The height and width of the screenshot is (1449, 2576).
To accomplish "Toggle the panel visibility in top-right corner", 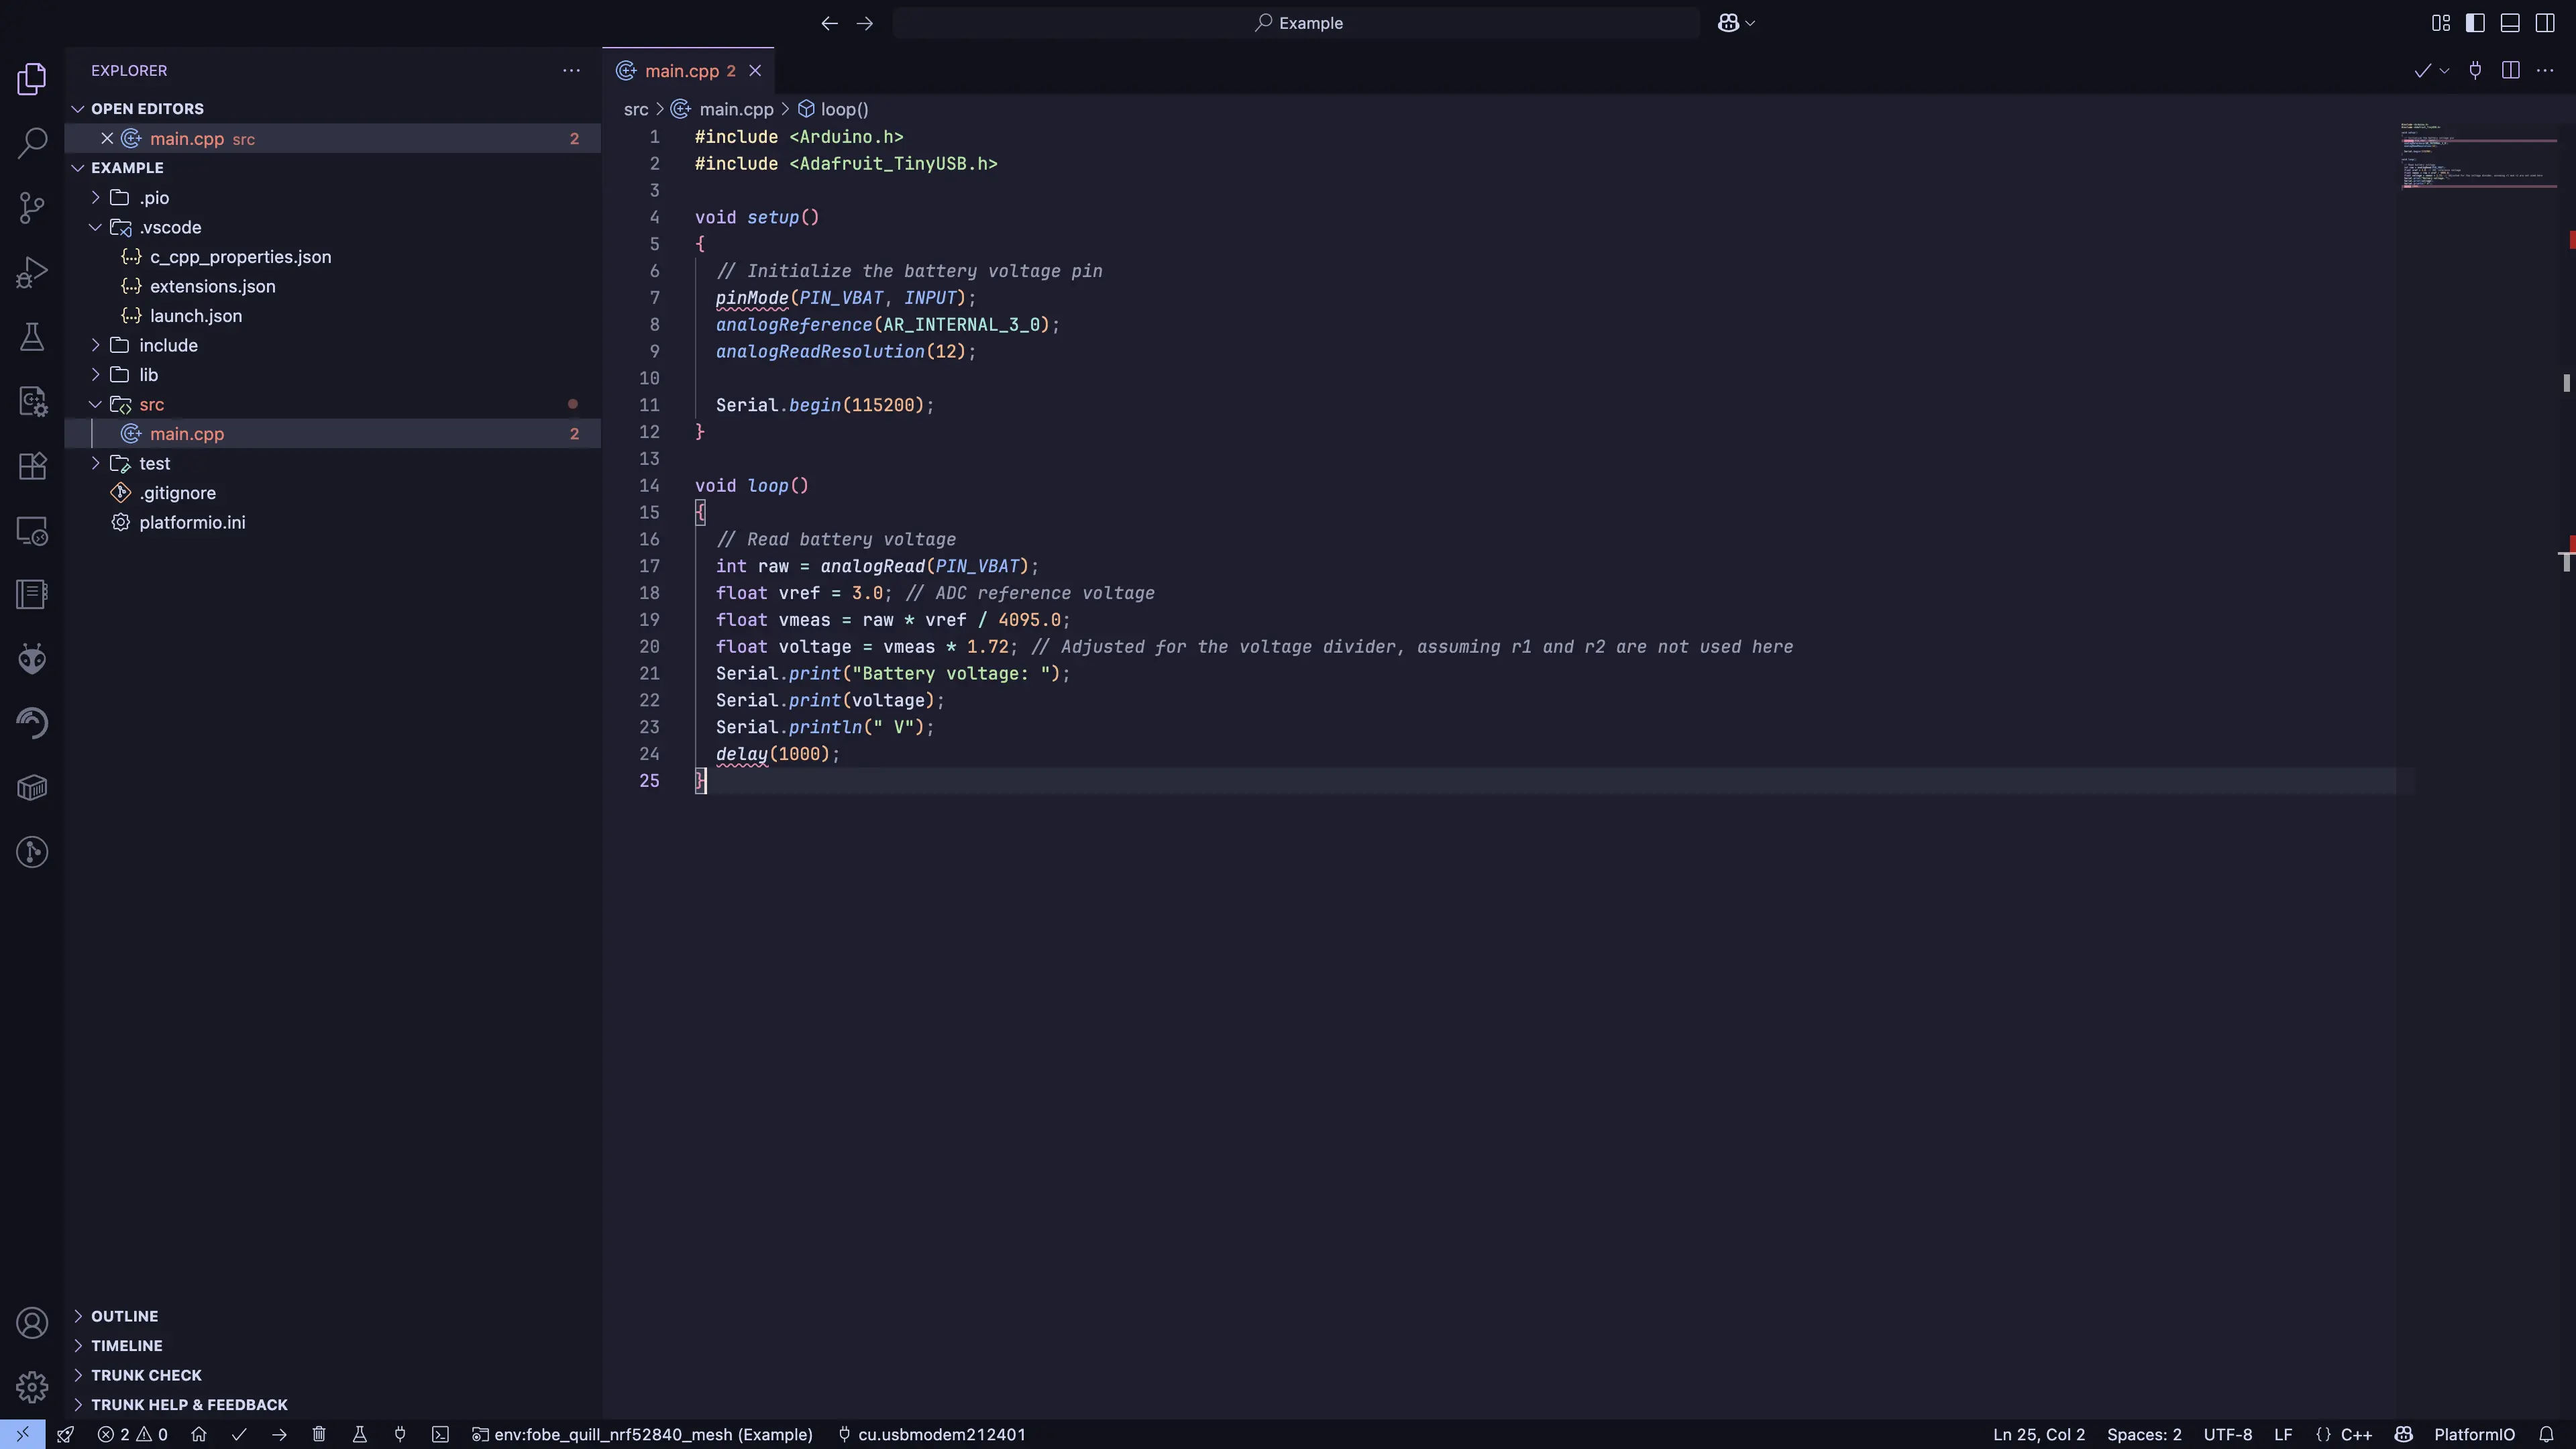I will (2510, 22).
